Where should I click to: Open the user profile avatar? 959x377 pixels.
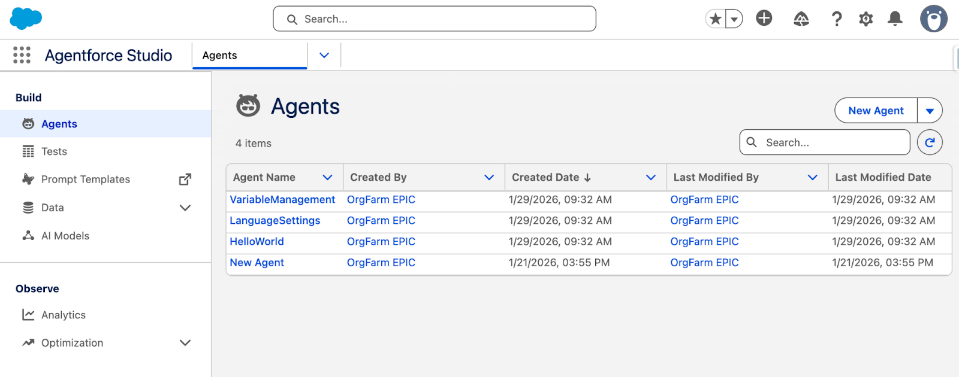pos(933,19)
